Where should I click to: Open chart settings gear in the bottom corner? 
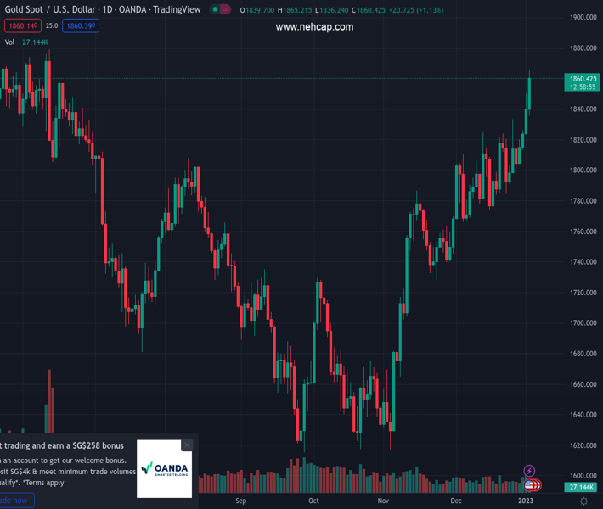tap(584, 501)
